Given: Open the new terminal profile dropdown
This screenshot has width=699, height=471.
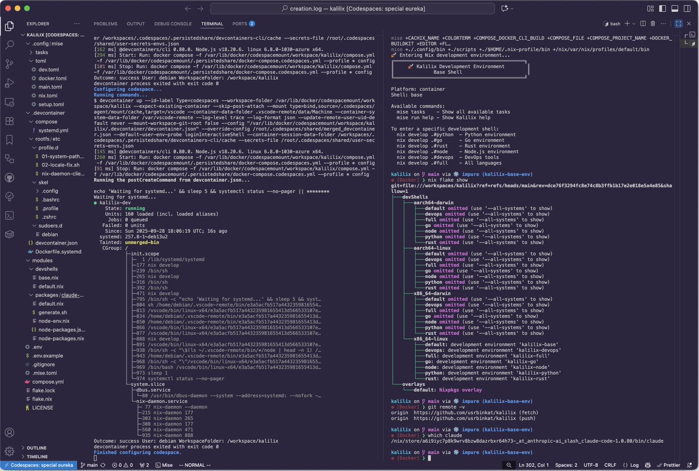Looking at the screenshot, I should click(x=634, y=24).
